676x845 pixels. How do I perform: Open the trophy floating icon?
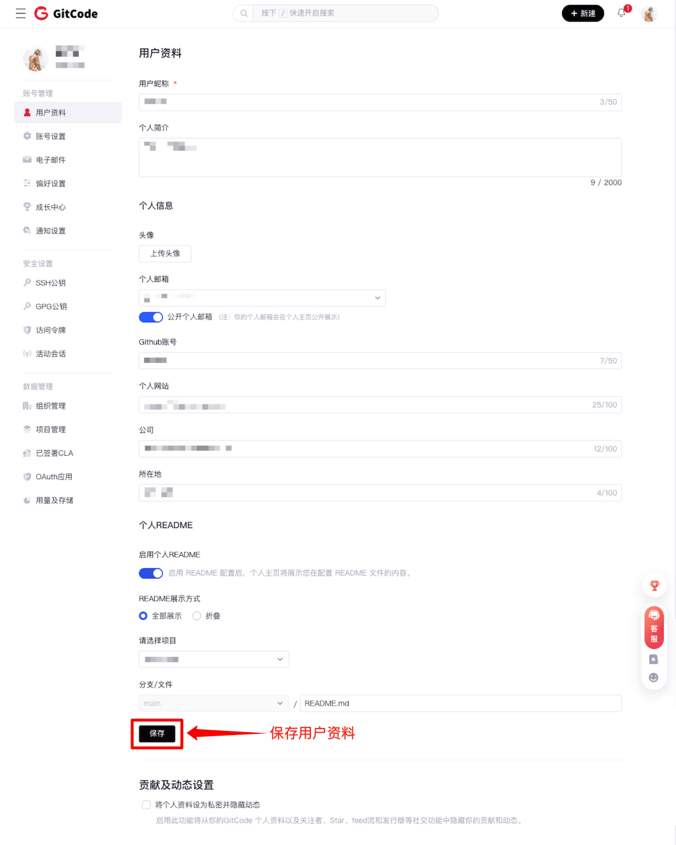654,586
